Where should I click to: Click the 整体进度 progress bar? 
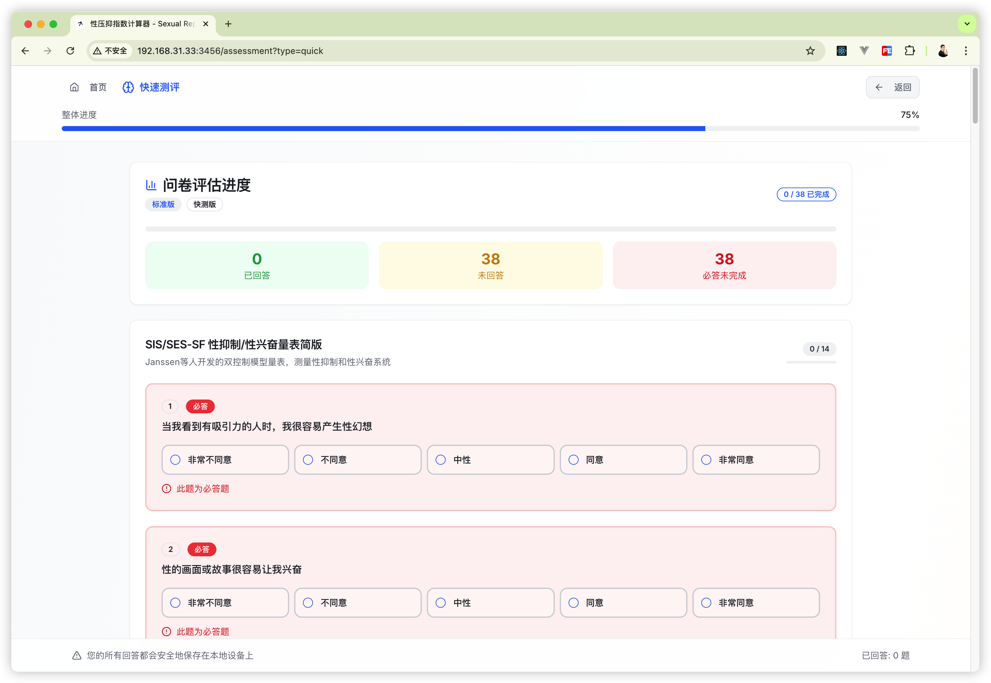(x=490, y=128)
